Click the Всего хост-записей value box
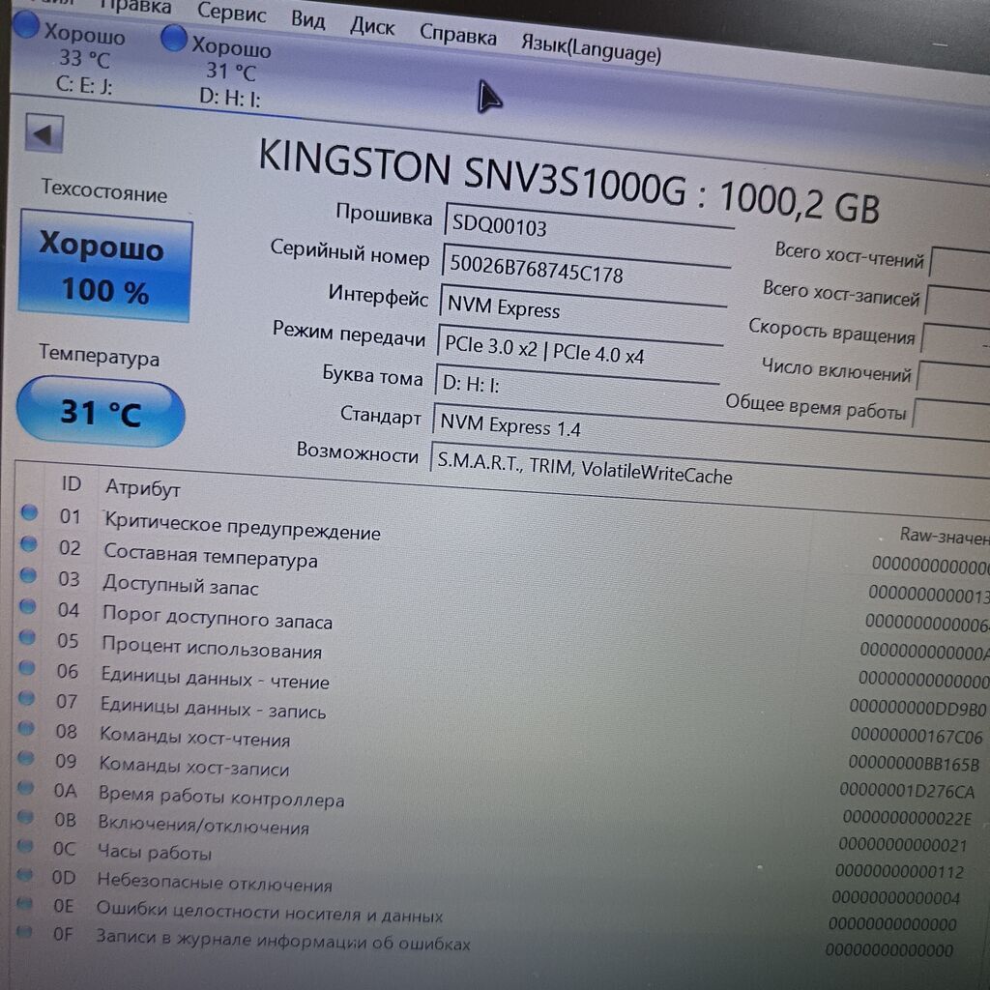Image resolution: width=990 pixels, height=990 pixels. click(958, 305)
